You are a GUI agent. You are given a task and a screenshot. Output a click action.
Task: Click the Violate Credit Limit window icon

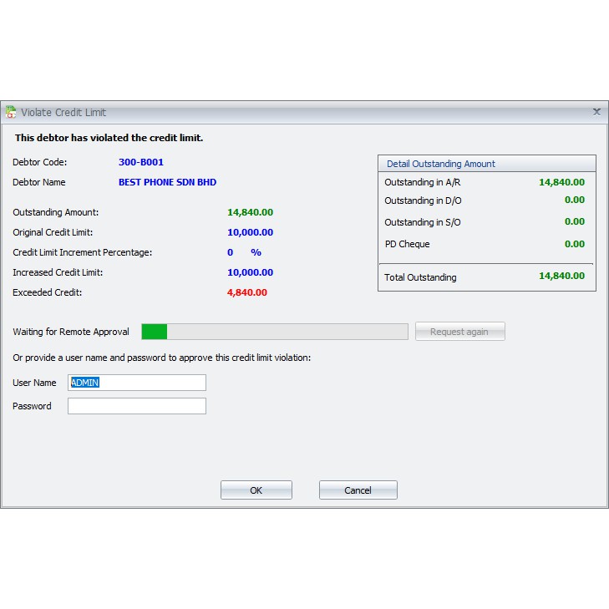(11, 112)
